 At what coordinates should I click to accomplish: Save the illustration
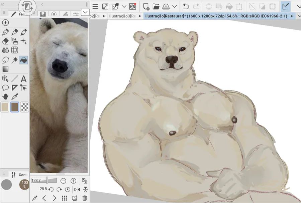tap(166, 7)
